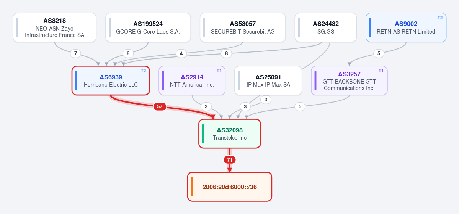
Task: Click the AS9002 RETN Limited node
Action: (x=406, y=27)
